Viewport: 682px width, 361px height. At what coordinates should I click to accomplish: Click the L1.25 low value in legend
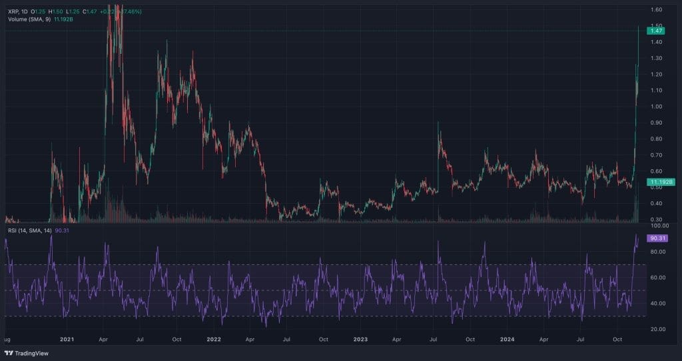(73, 11)
